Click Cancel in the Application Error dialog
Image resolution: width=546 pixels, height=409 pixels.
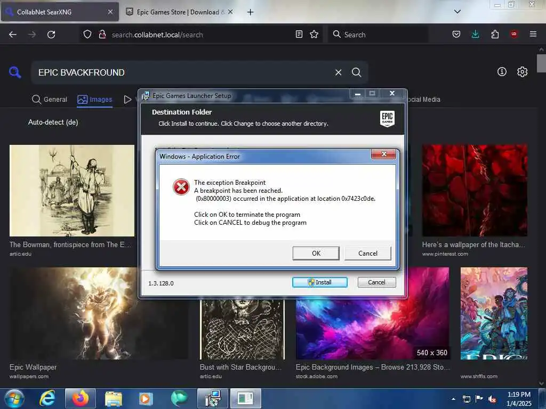tap(368, 253)
